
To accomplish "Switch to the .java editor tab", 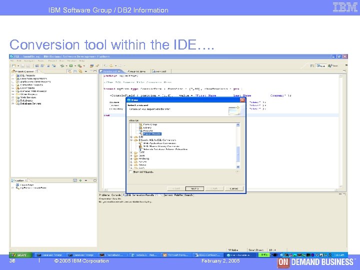I will click(x=136, y=71).
